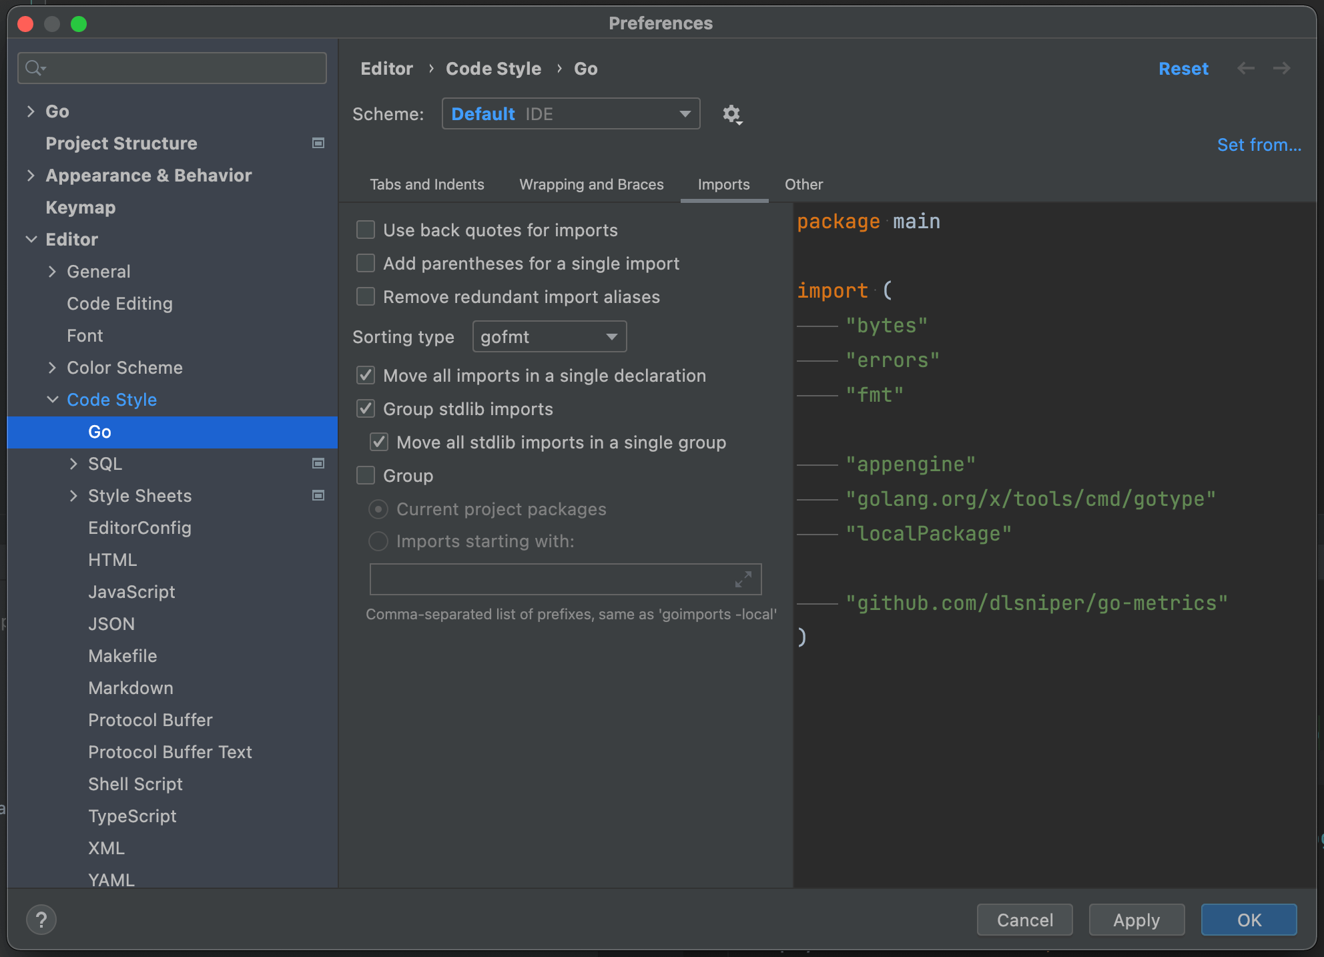
Task: Open the Sorting type gofmt dropdown
Action: pos(549,336)
